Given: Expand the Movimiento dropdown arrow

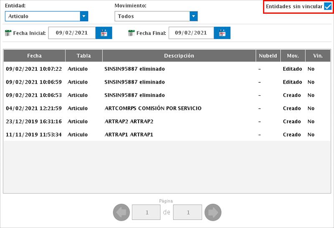Looking at the screenshot, I should [193, 16].
